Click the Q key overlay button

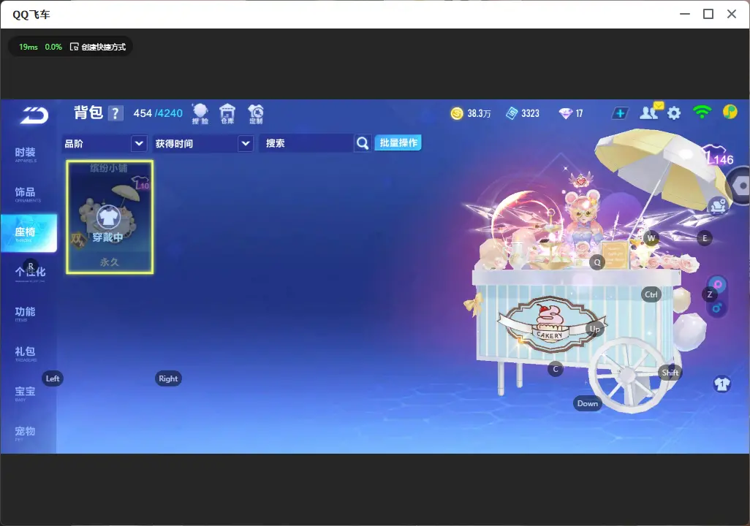click(597, 262)
